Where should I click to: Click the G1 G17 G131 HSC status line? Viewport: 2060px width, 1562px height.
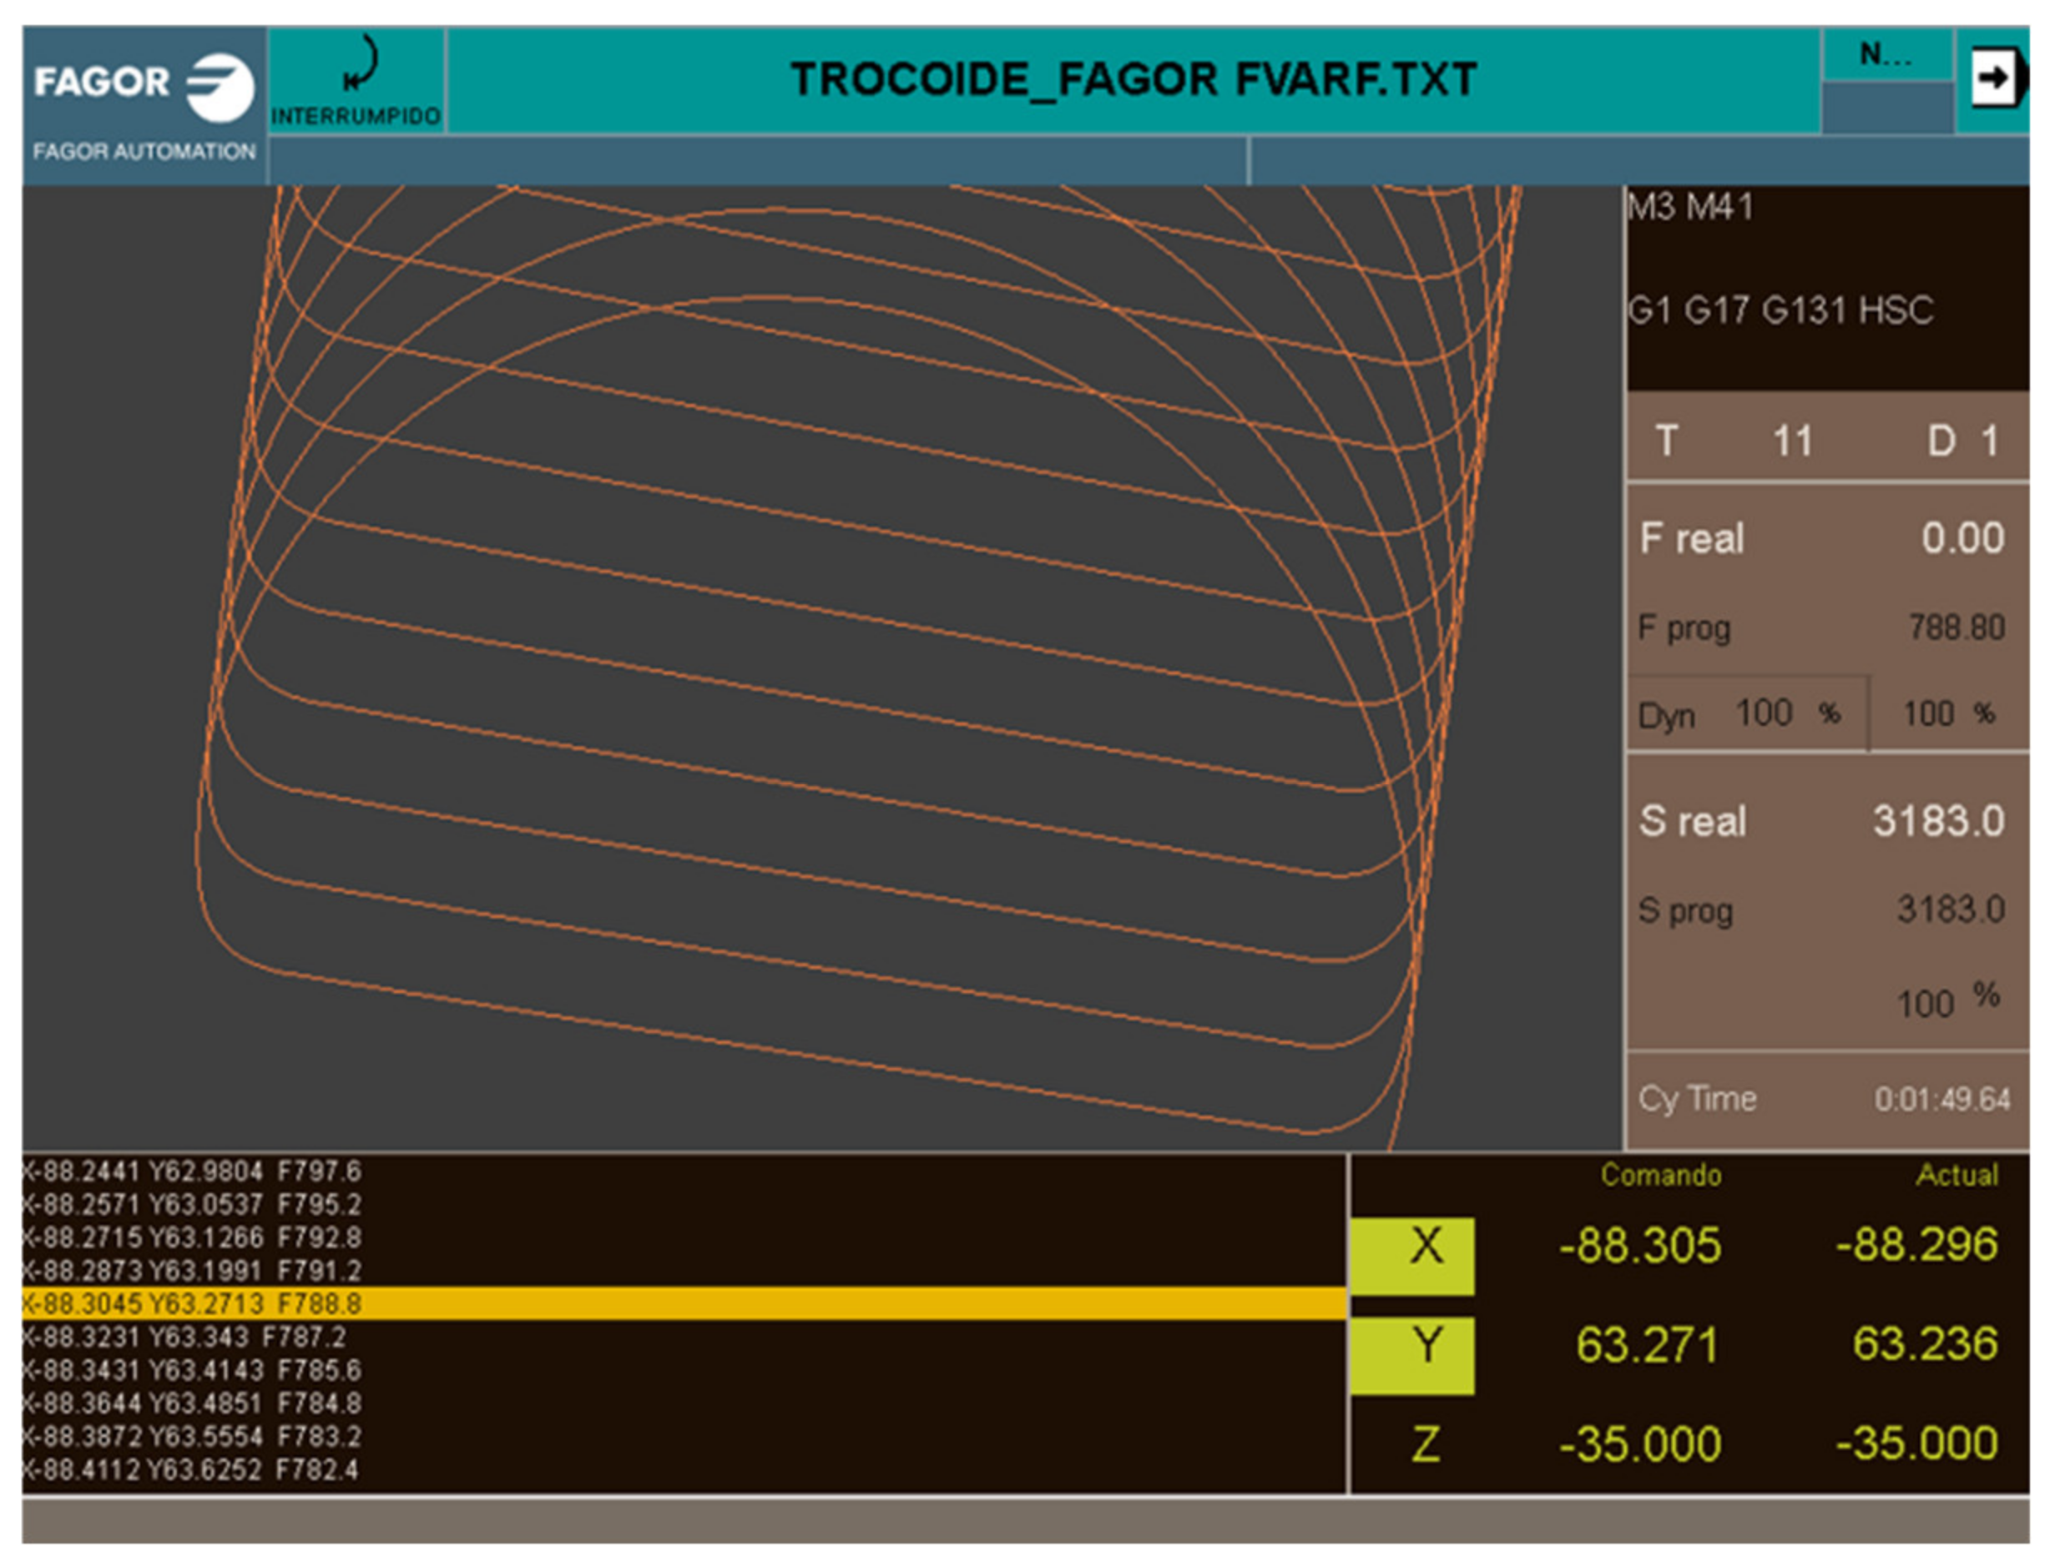pyautogui.click(x=1780, y=310)
